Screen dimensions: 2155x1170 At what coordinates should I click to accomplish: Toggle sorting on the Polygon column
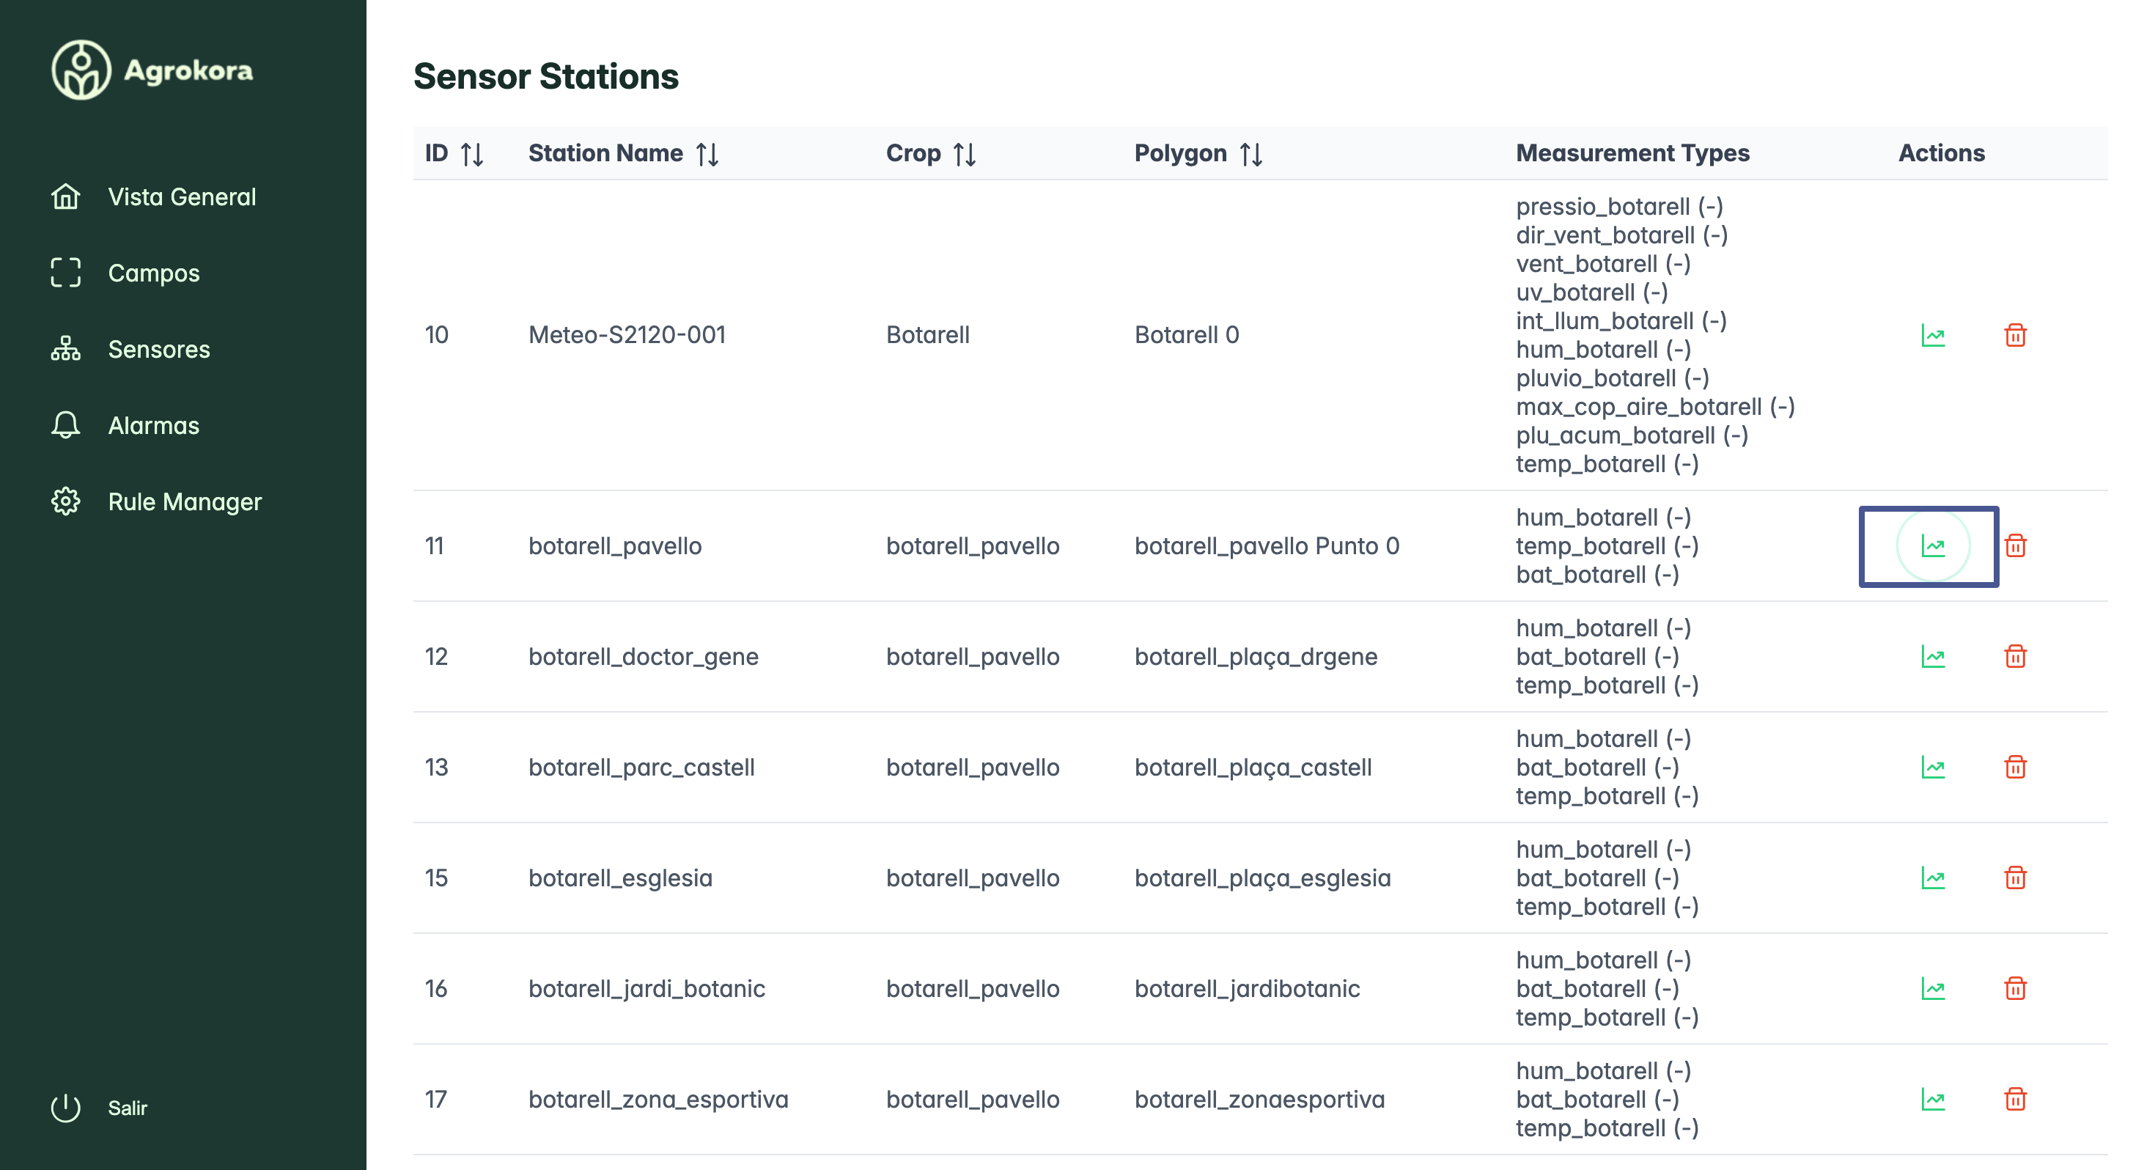pyautogui.click(x=1248, y=152)
